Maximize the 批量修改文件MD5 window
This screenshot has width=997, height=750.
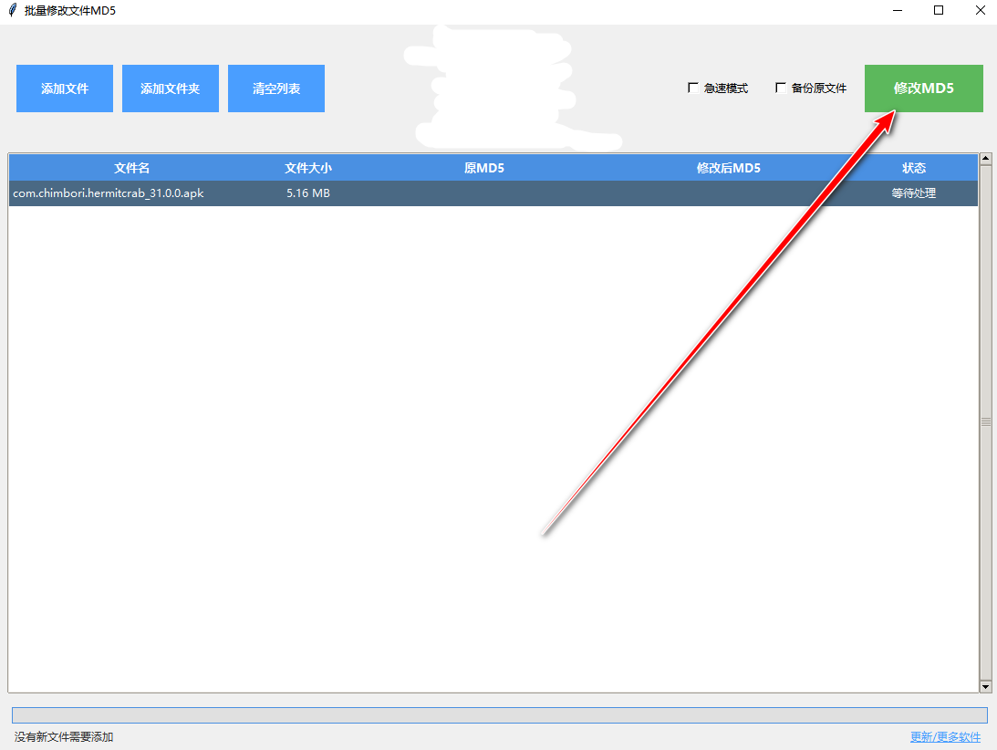938,11
